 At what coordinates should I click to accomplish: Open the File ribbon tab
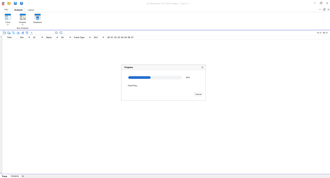(x=6, y=10)
